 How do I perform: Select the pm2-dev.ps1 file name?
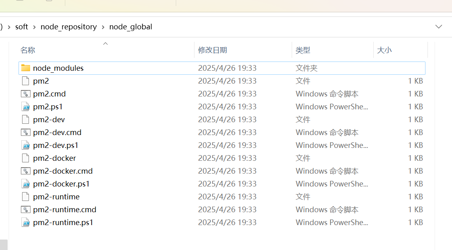click(x=55, y=145)
